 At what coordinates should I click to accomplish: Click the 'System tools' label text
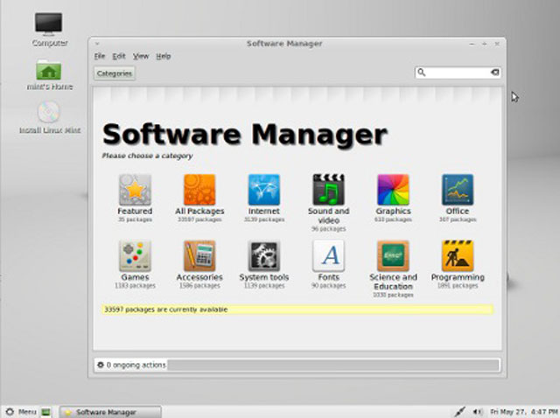tap(264, 277)
